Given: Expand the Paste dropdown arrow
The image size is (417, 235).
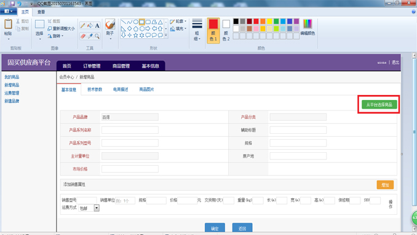Looking at the screenshot, I should tap(8, 39).
